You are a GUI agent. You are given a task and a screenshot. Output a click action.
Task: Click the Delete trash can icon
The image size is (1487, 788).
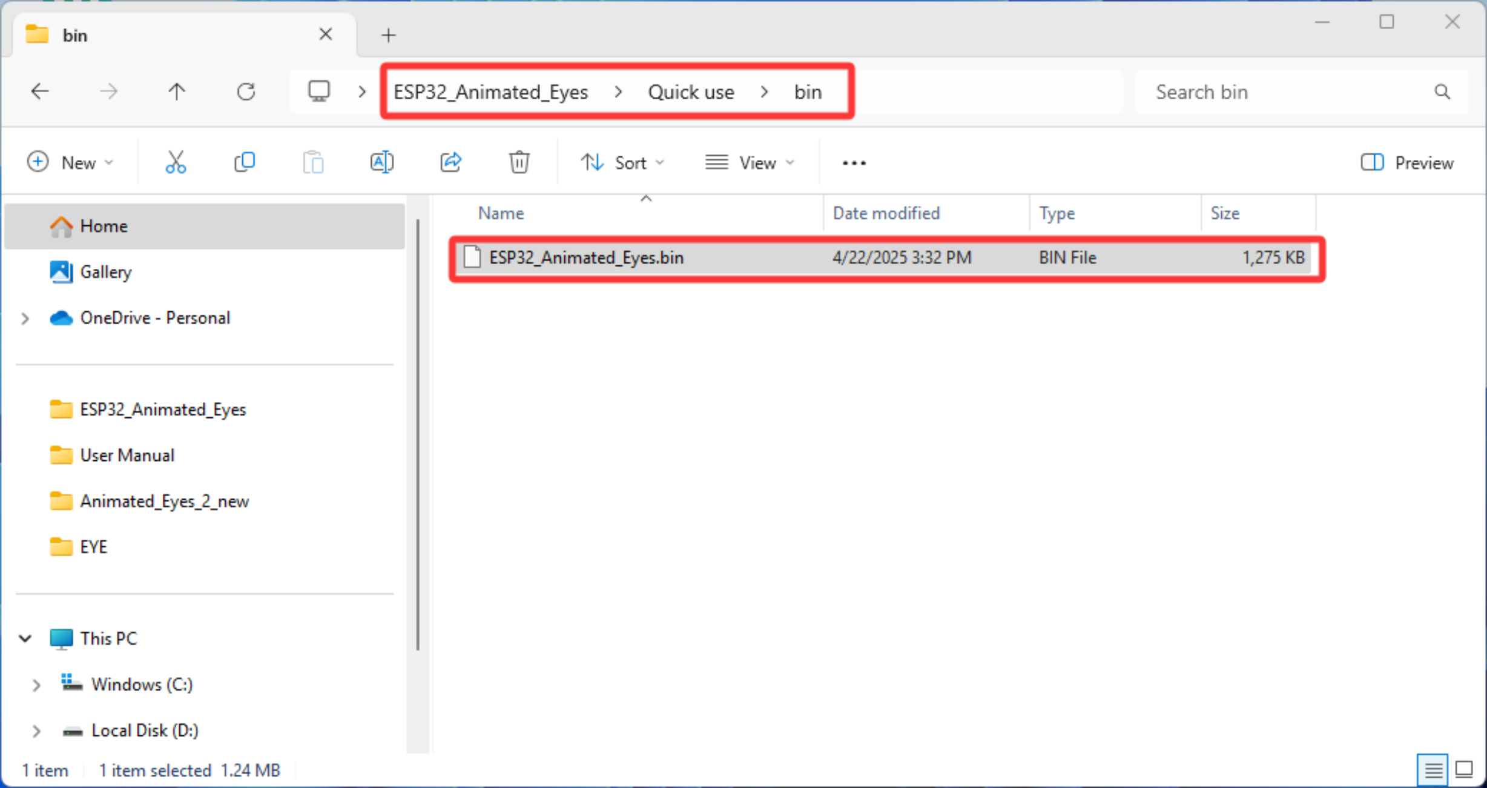(519, 162)
